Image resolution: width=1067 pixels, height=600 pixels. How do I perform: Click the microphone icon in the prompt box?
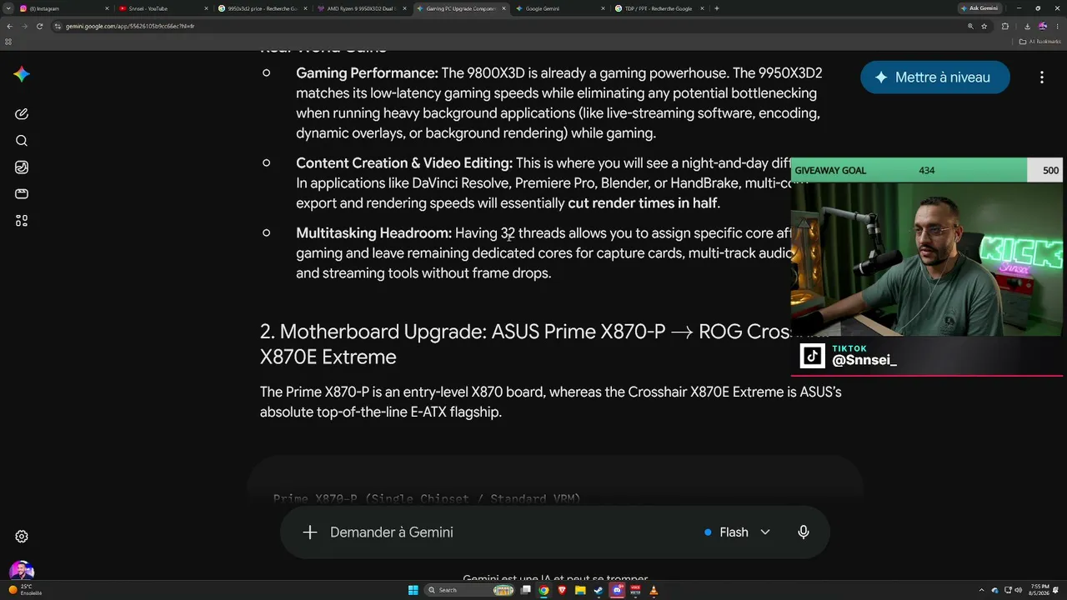[x=804, y=532]
